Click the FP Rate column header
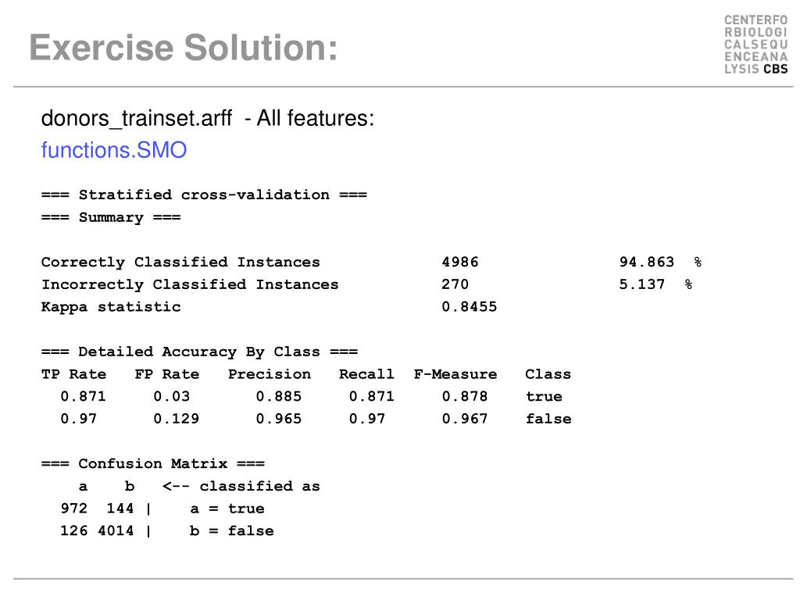 tap(167, 374)
